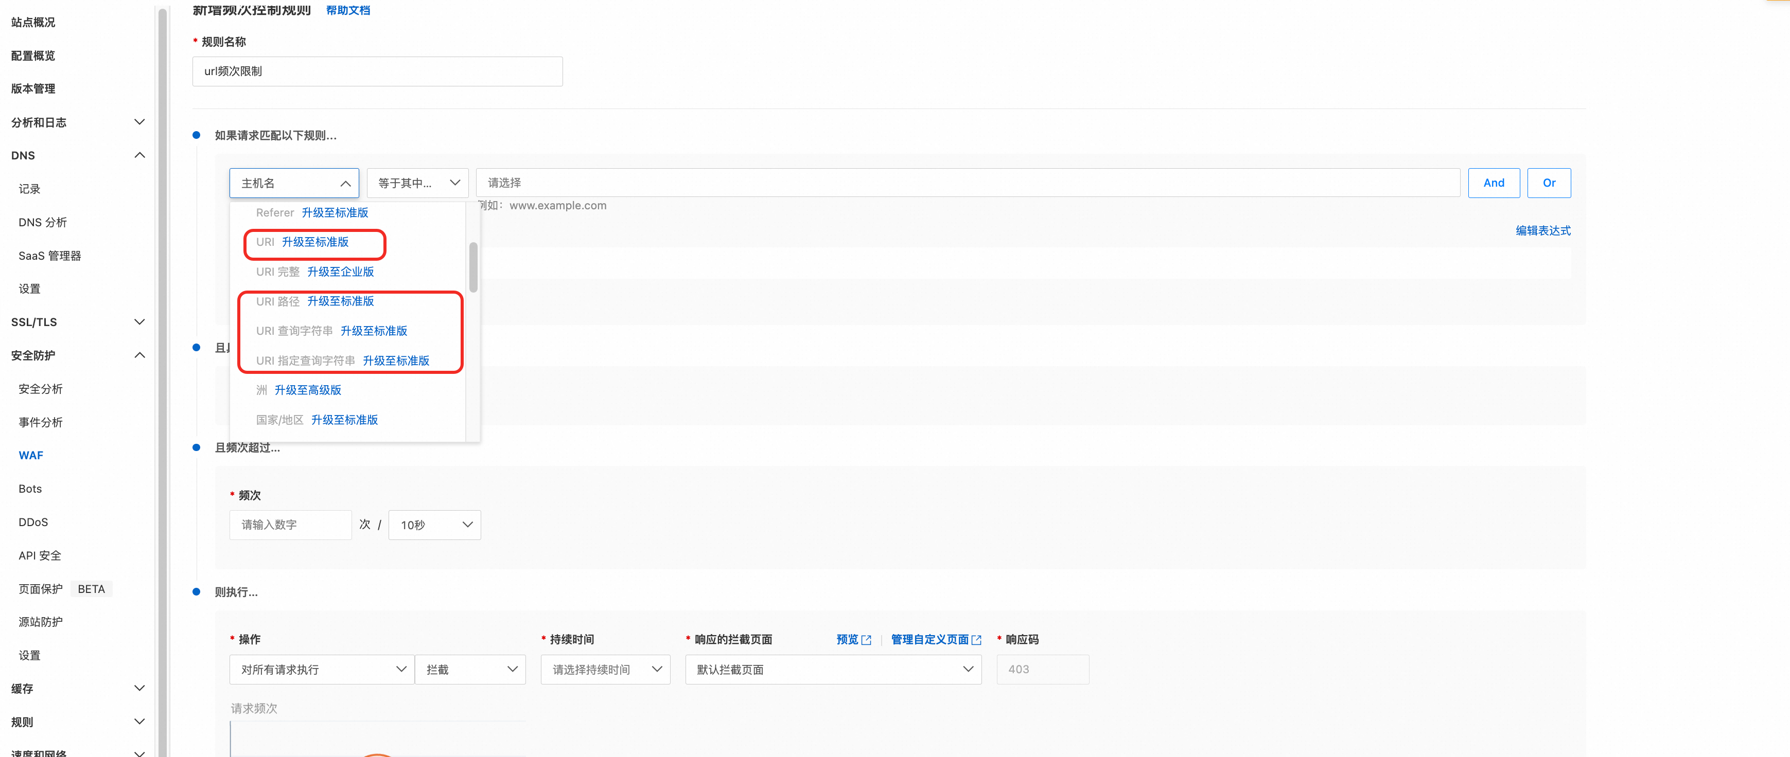1790x757 pixels.
Task: Collapse the 安全防护 section chevron
Action: (139, 355)
